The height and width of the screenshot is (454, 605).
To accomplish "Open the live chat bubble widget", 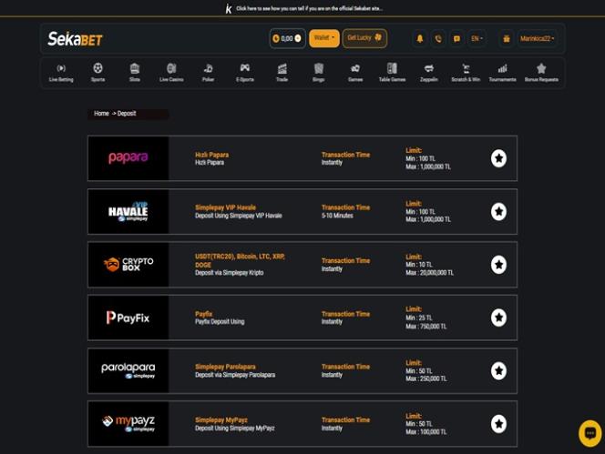I will (590, 433).
